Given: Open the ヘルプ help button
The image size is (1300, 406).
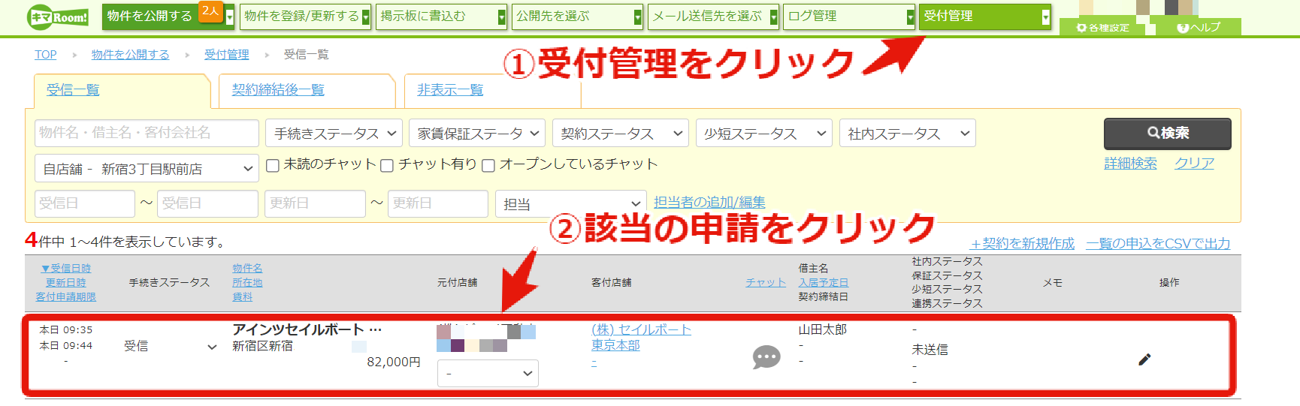Looking at the screenshot, I should tap(1199, 27).
